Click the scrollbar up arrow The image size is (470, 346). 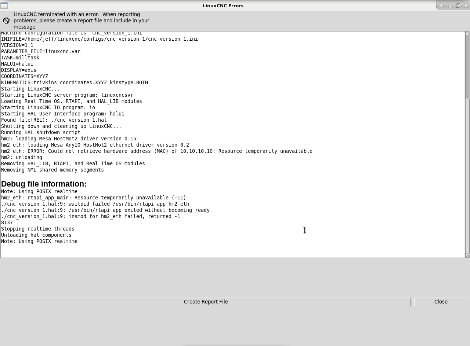467,33
